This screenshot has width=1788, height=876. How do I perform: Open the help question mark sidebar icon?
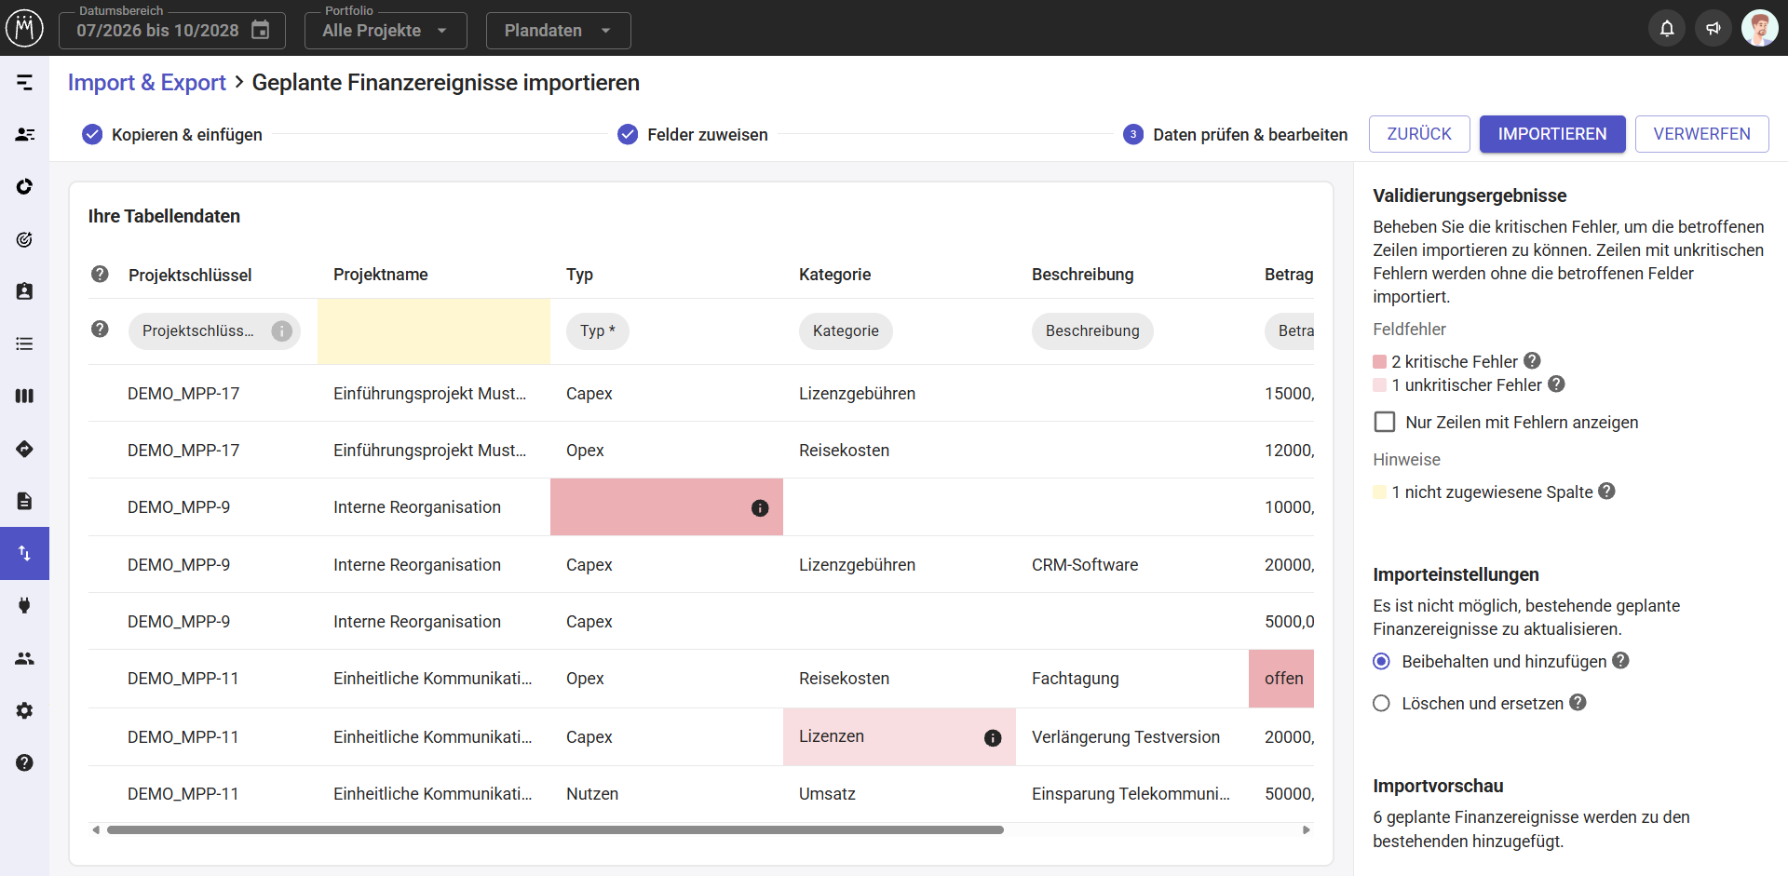pos(24,762)
